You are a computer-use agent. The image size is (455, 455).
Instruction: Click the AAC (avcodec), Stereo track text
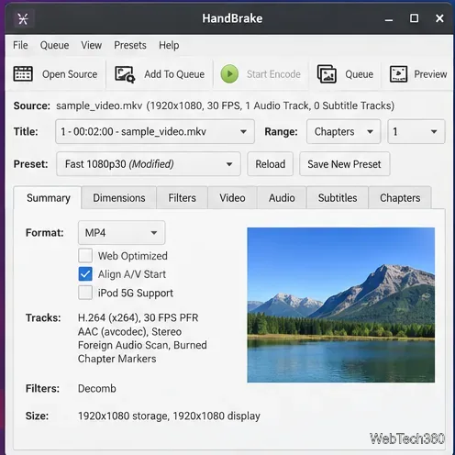[129, 331]
